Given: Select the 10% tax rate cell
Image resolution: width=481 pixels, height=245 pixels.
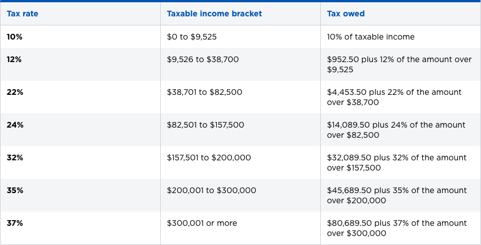Looking at the screenshot, I should coord(14,37).
